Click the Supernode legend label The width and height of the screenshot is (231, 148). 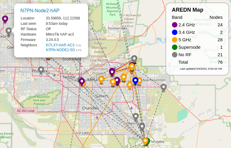tap(189, 47)
